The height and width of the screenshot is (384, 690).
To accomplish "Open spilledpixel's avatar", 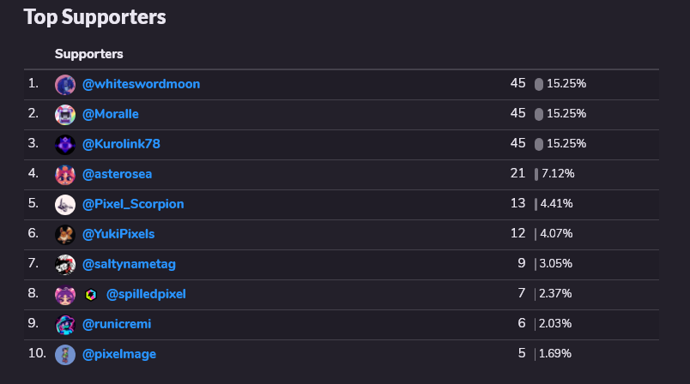I will click(x=65, y=295).
